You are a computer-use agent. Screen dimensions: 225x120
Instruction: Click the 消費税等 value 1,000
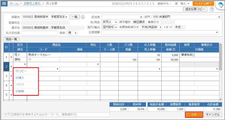pos(176,109)
